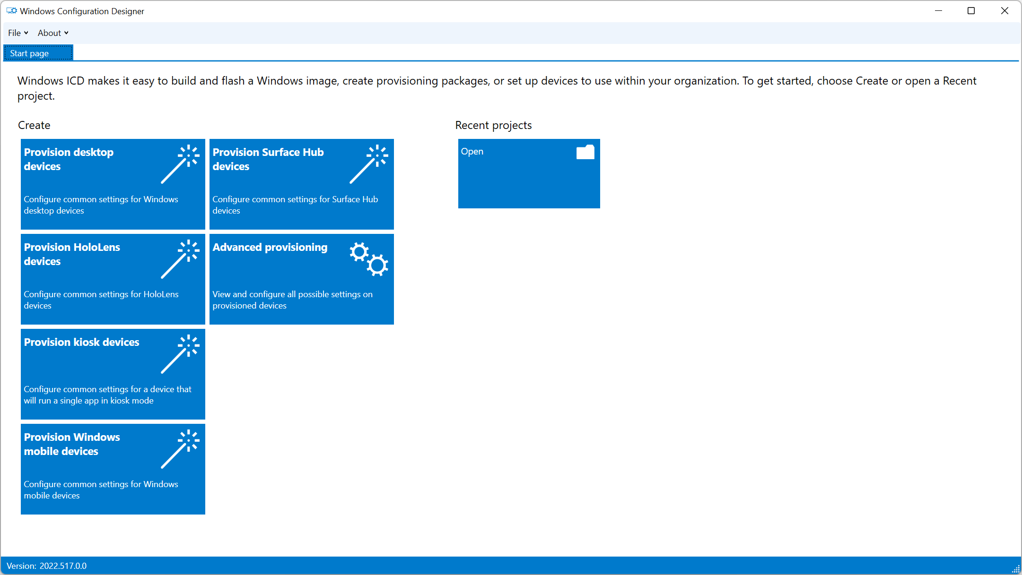1022x575 pixels.
Task: Click the Provision kiosk devices wand icon
Action: click(x=185, y=349)
